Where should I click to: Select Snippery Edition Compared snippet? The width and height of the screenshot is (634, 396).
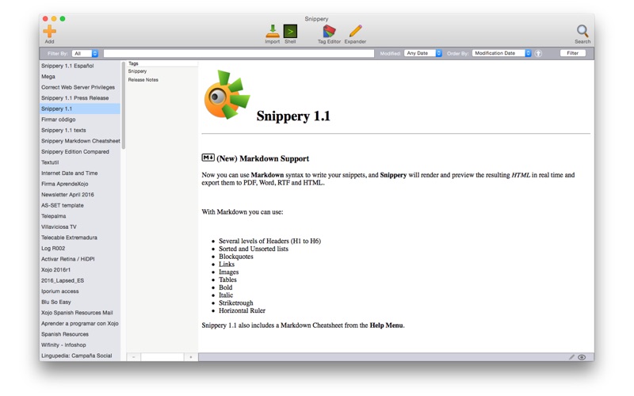point(80,152)
